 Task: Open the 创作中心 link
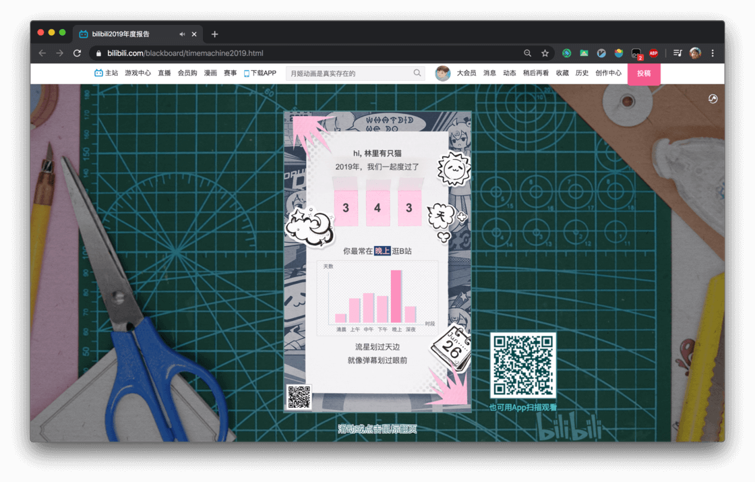tap(608, 73)
